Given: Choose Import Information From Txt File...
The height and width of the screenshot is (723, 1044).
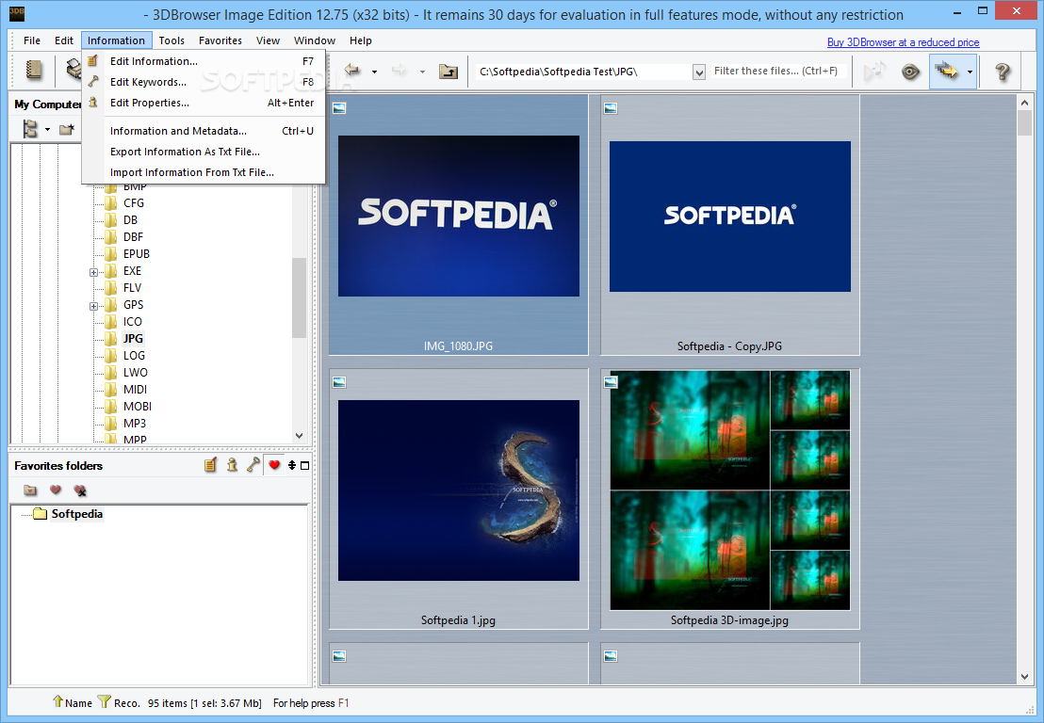Looking at the screenshot, I should click(204, 172).
